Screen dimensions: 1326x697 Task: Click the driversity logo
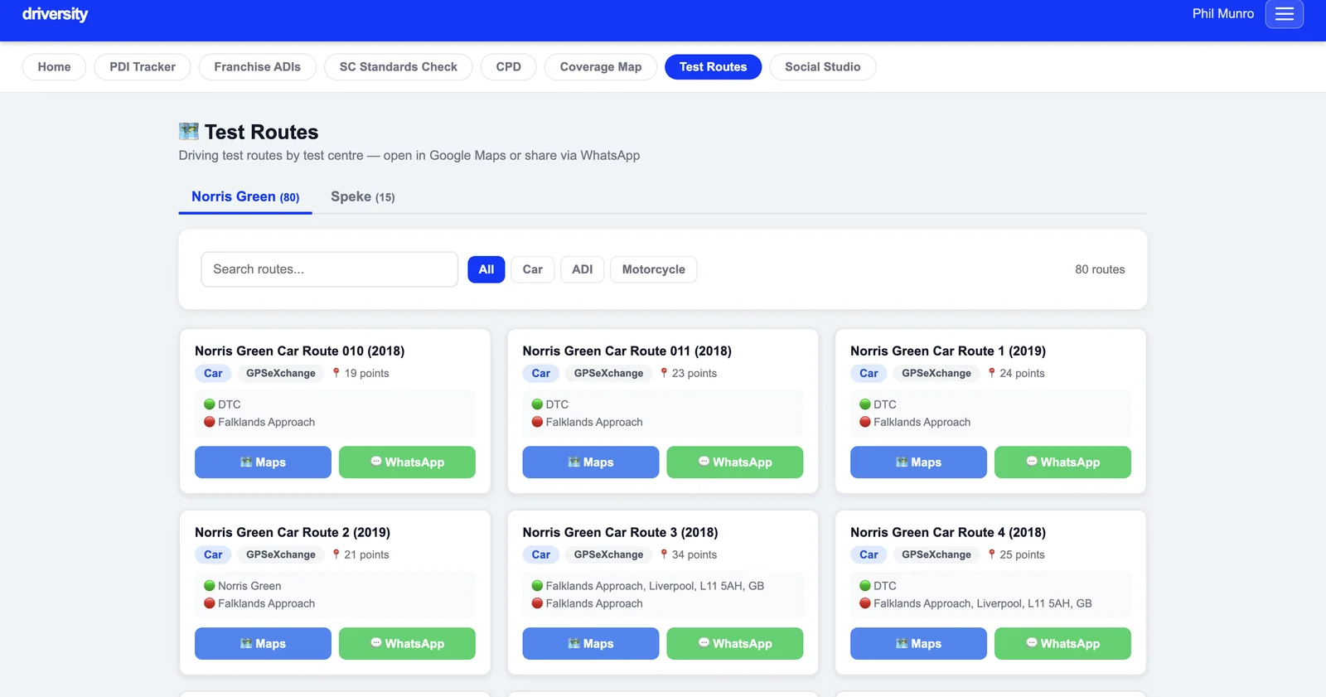(55, 14)
